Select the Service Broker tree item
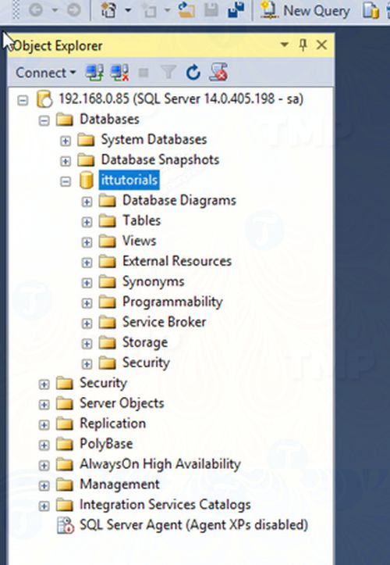The width and height of the screenshot is (390, 565). pyautogui.click(x=164, y=322)
